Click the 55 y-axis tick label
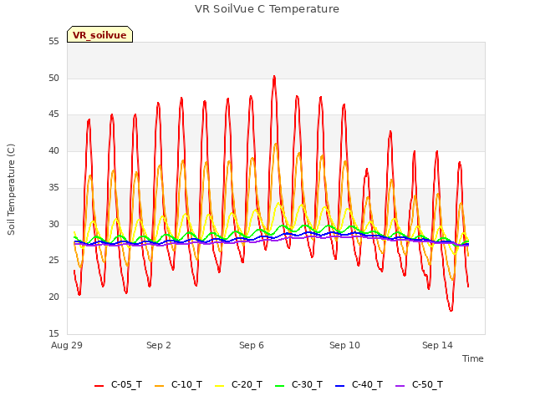 53,42
